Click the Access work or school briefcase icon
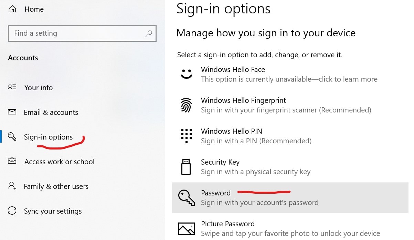The width and height of the screenshot is (414, 240). click(12, 161)
